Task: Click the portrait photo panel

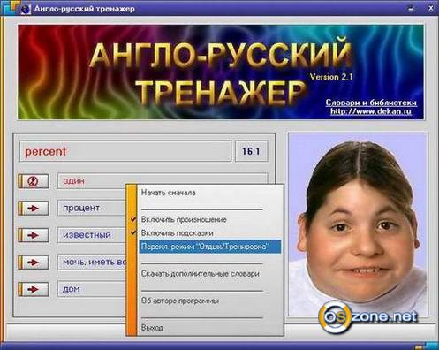Action: click(358, 224)
